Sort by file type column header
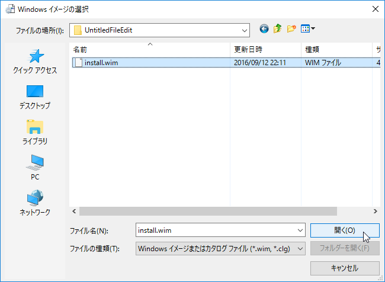Image resolution: width=385 pixels, height=282 pixels. point(335,49)
